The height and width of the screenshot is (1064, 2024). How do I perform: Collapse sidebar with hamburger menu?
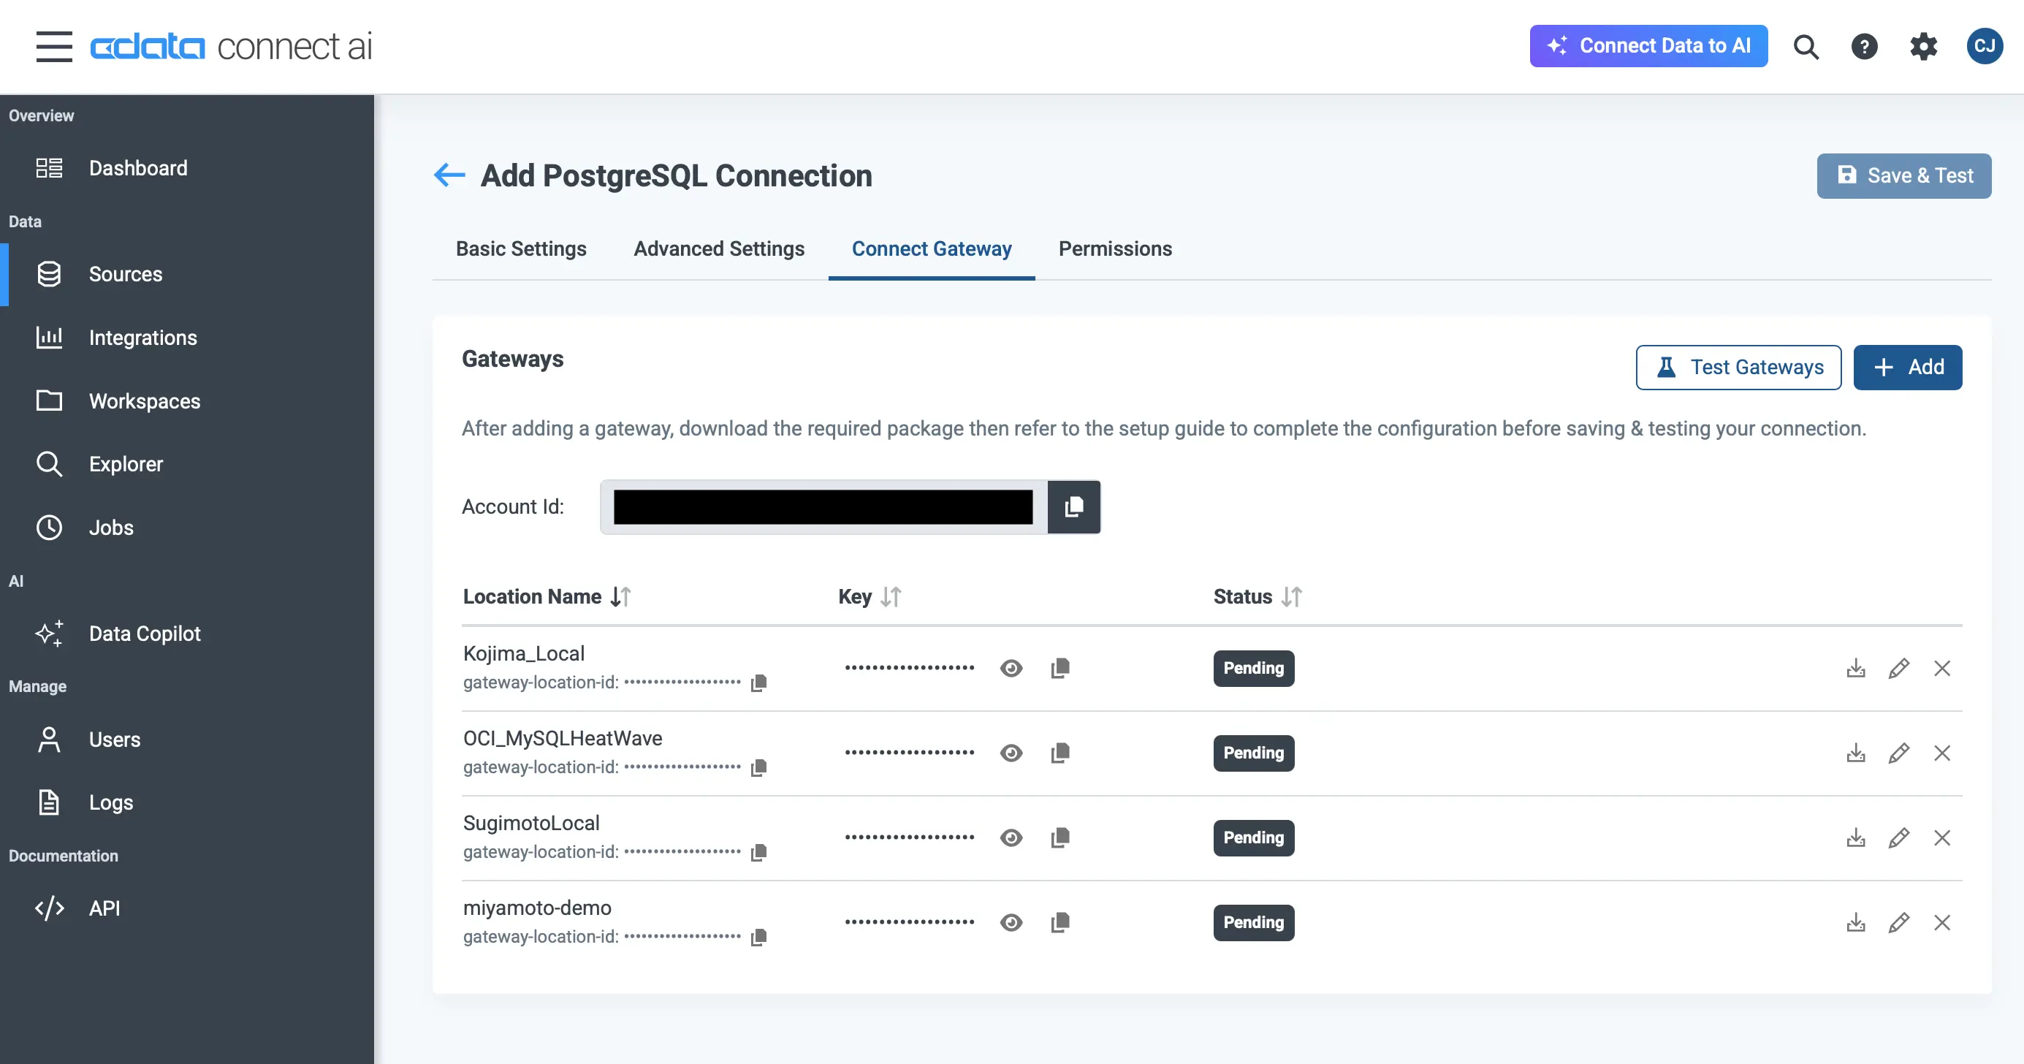(x=53, y=46)
